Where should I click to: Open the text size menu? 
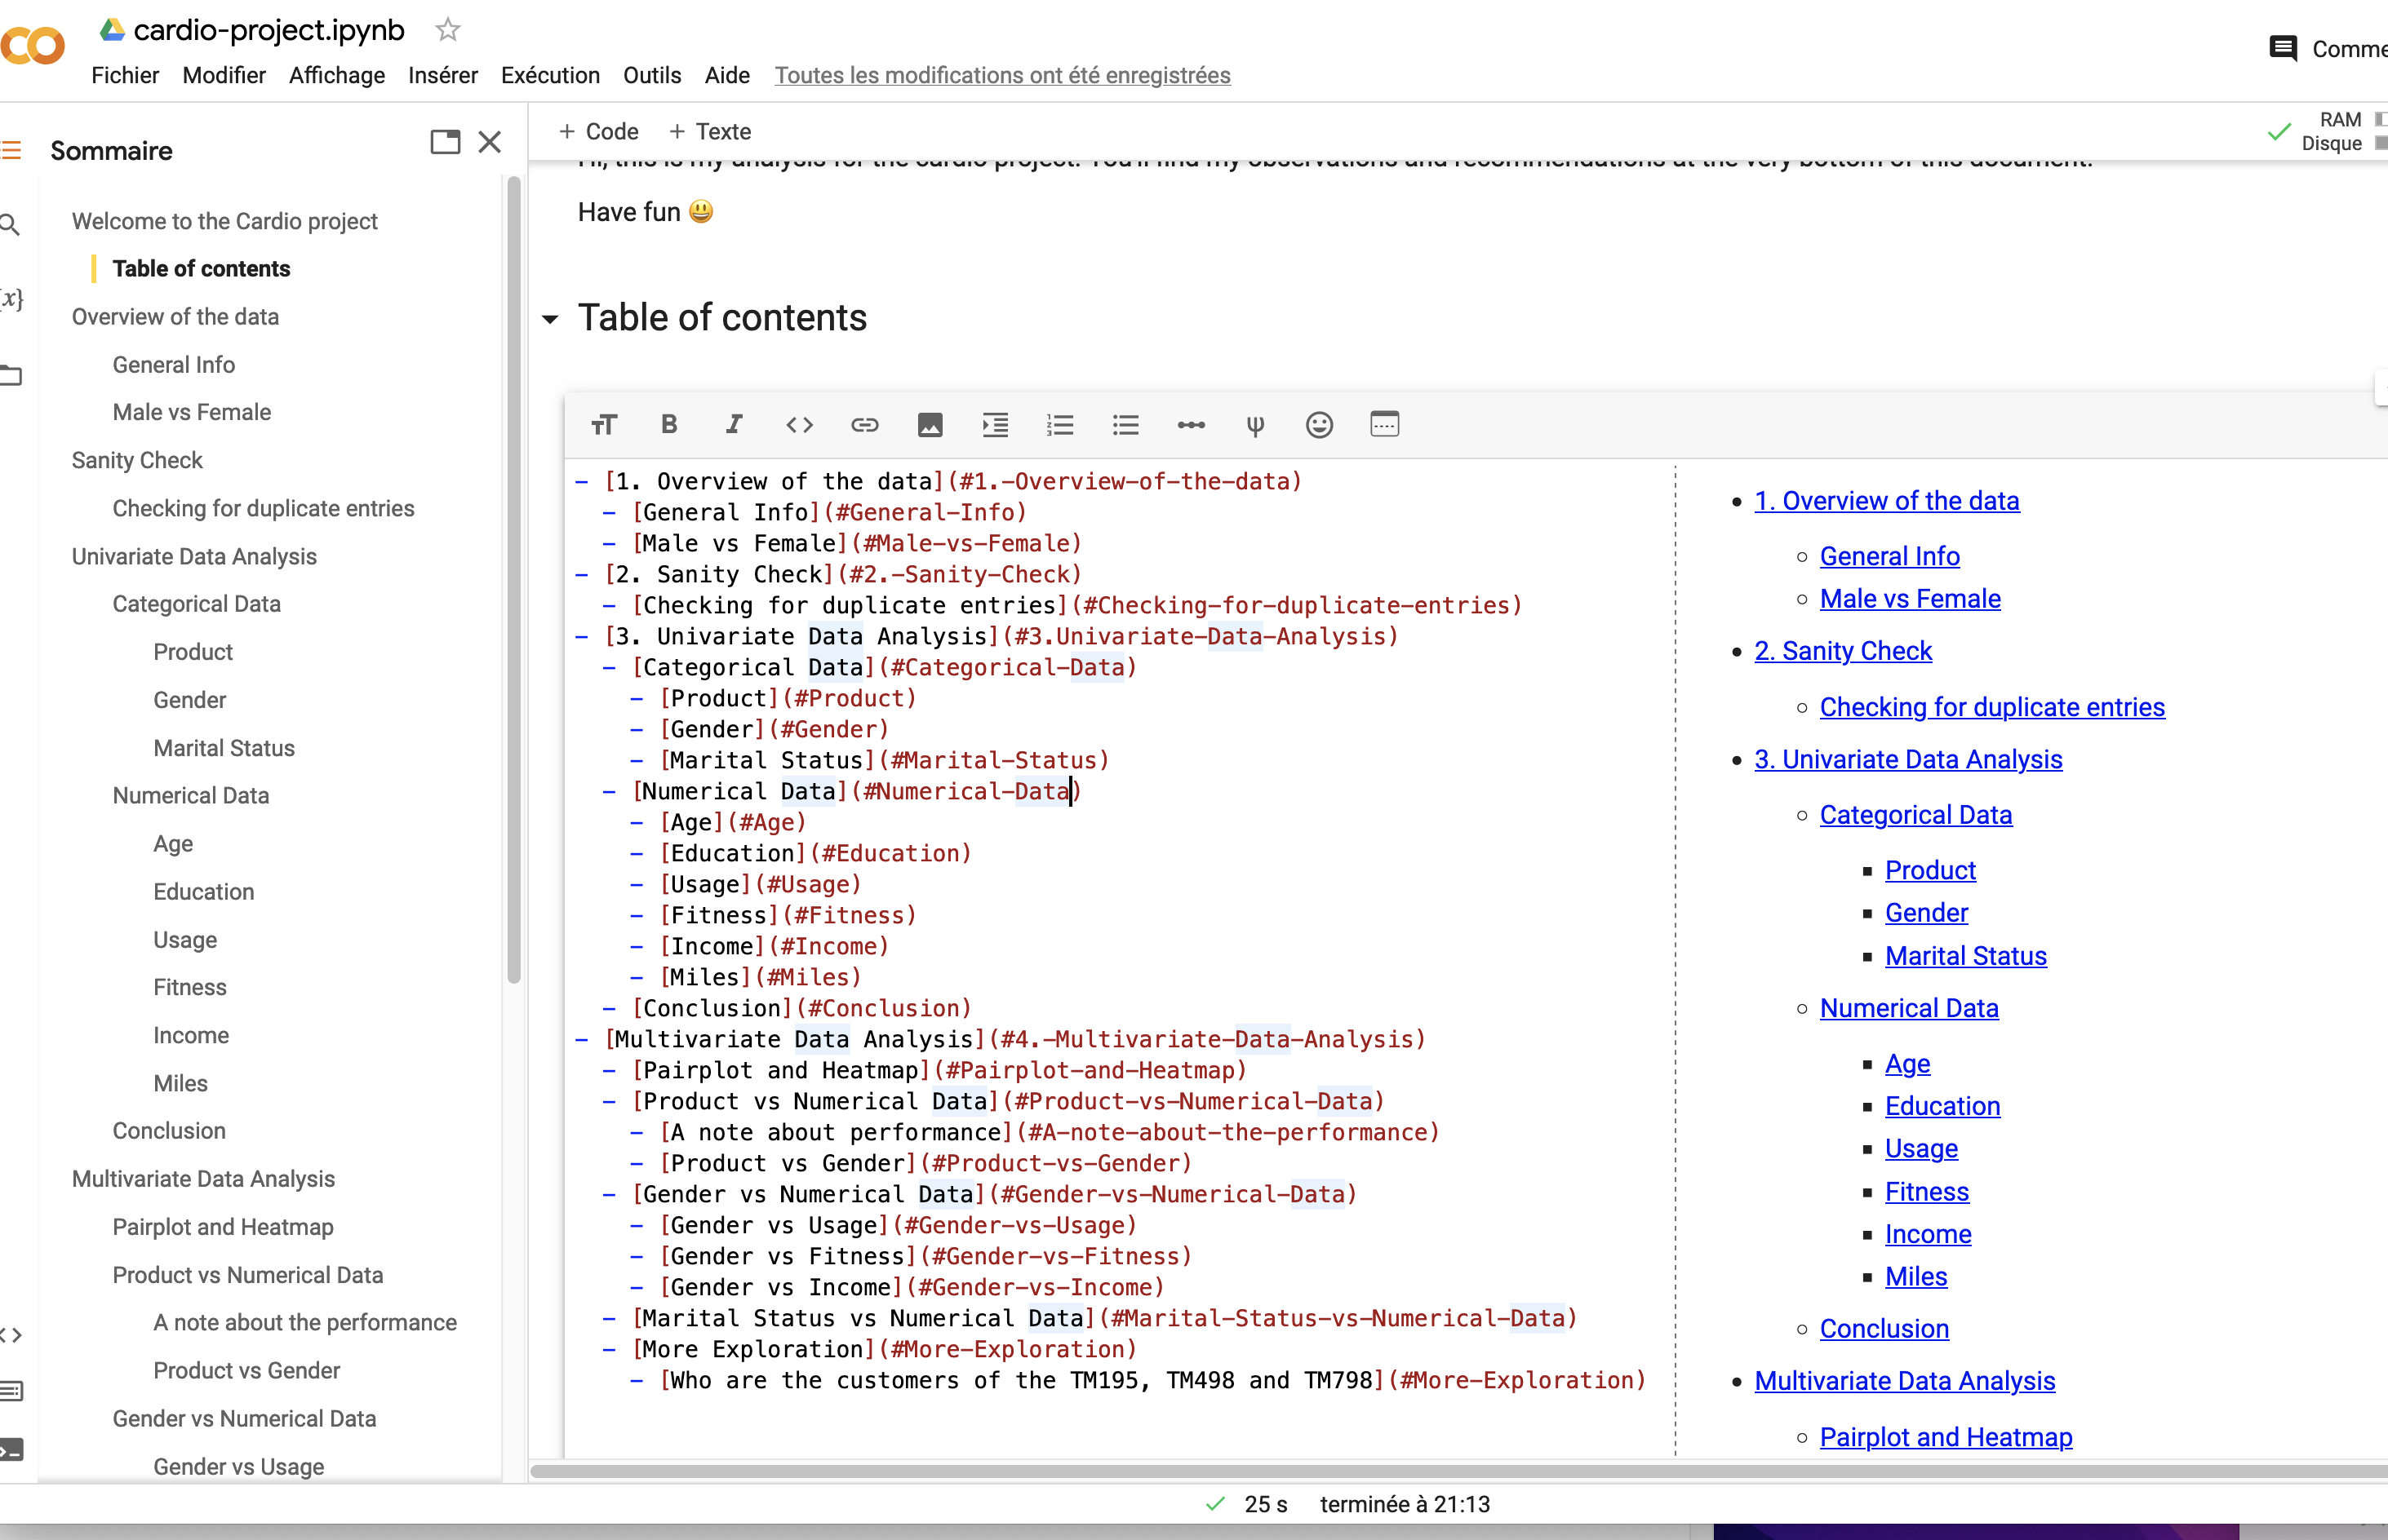click(604, 424)
